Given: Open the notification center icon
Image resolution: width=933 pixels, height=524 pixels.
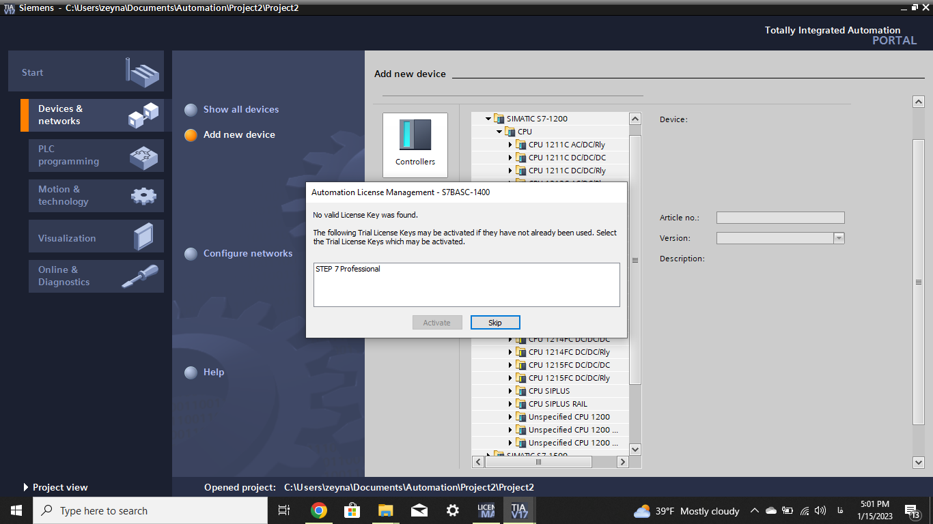Looking at the screenshot, I should click(912, 511).
